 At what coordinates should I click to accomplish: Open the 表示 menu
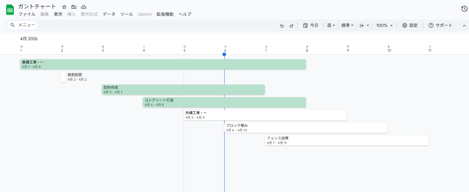pyautogui.click(x=58, y=14)
